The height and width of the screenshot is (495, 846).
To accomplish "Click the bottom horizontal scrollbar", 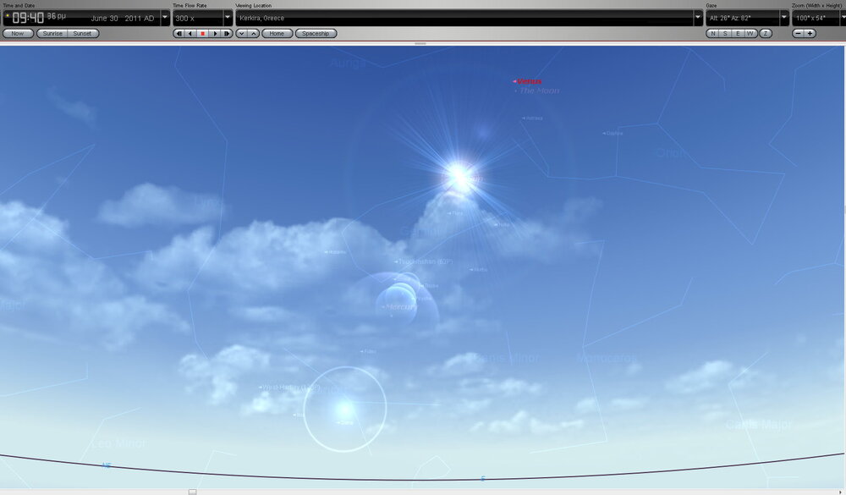I will [192, 489].
